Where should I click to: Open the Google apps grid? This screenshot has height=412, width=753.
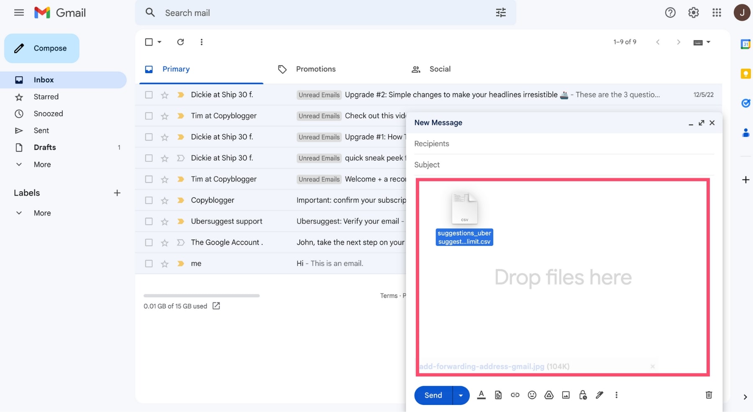pos(717,13)
